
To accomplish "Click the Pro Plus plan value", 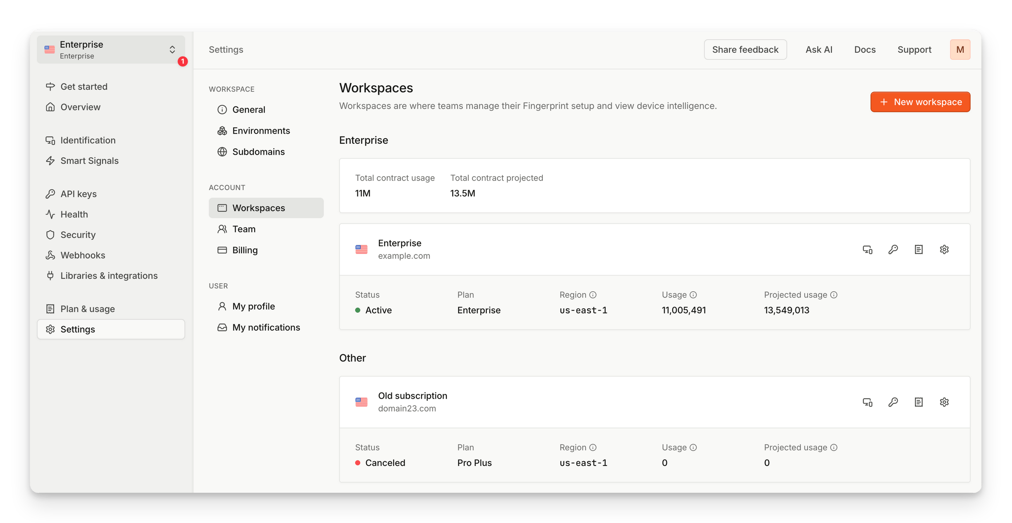I will click(x=474, y=463).
